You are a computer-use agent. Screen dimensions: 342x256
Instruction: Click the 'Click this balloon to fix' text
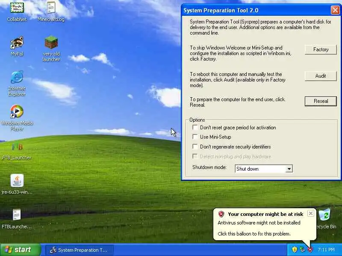click(254, 234)
